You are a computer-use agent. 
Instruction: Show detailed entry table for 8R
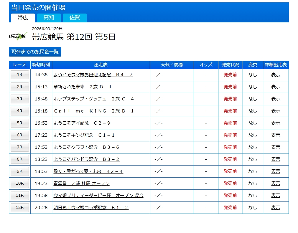[276, 159]
